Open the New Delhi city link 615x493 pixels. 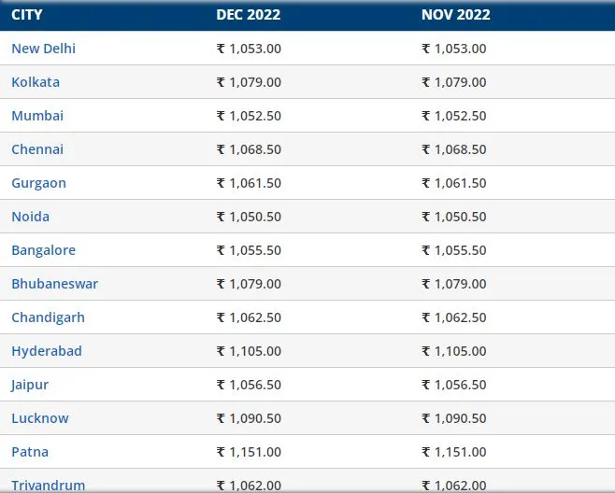43,49
